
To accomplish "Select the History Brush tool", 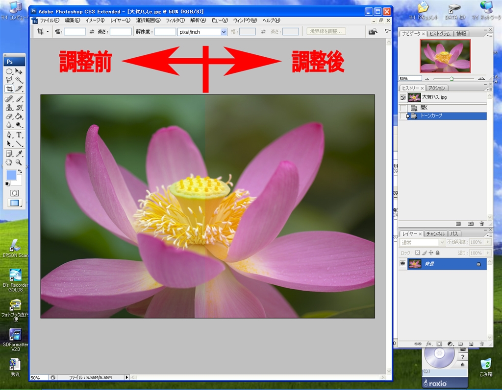I will click(x=19, y=108).
